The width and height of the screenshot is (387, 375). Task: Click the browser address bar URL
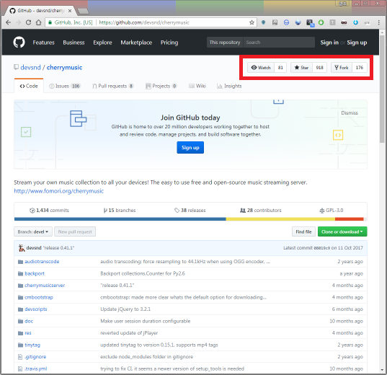144,22
